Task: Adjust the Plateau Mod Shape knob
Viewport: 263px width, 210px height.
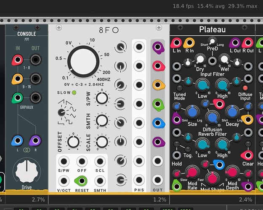Action: 213,178
